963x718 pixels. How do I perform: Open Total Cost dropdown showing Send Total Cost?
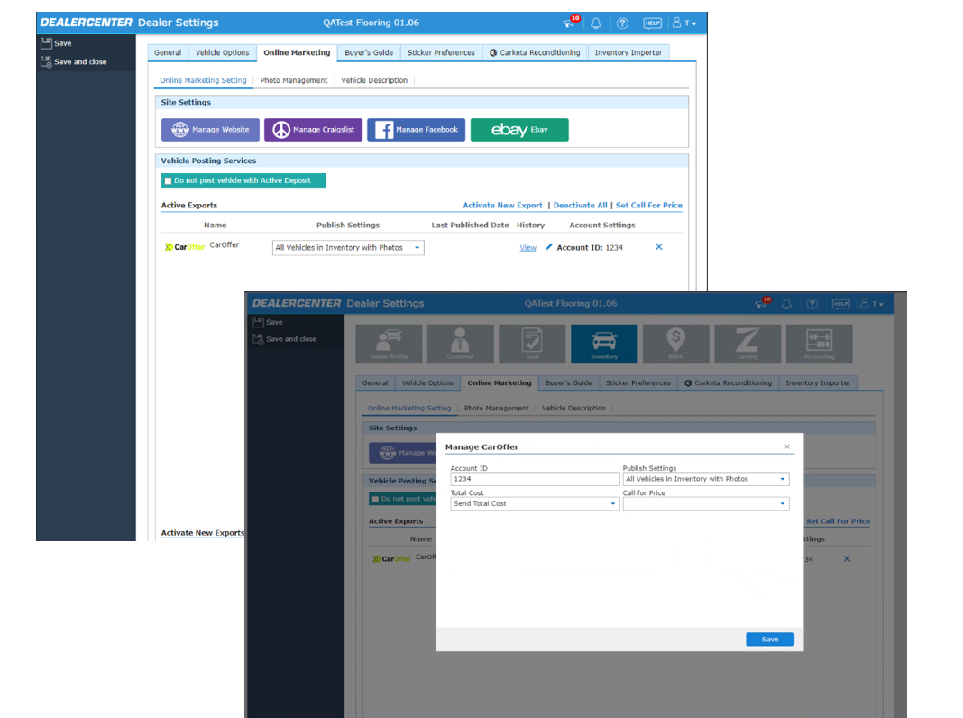click(x=534, y=503)
